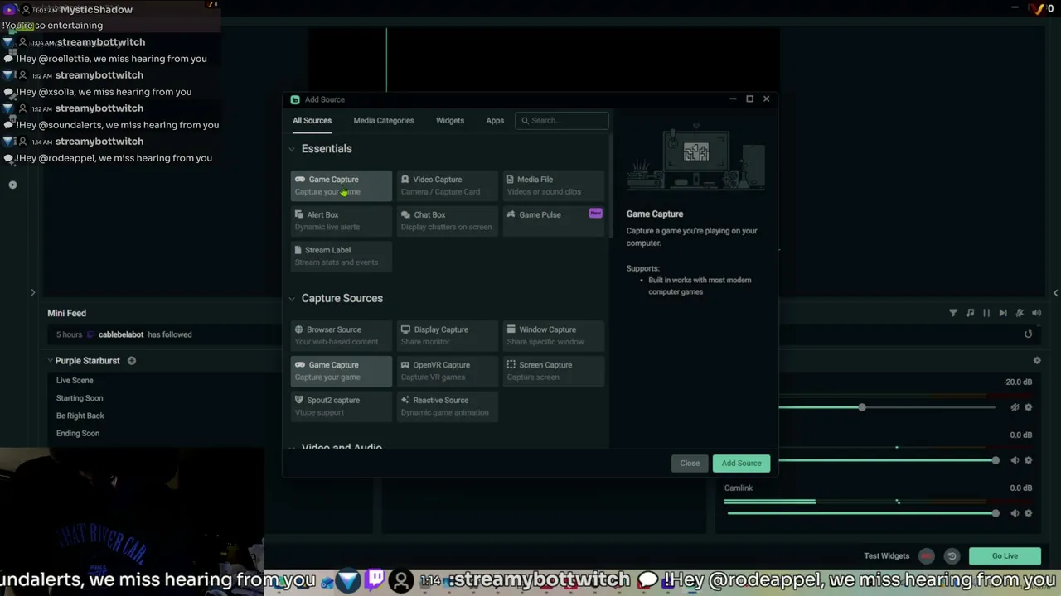1061x596 pixels.
Task: Pick the Media File source
Action: tap(553, 185)
